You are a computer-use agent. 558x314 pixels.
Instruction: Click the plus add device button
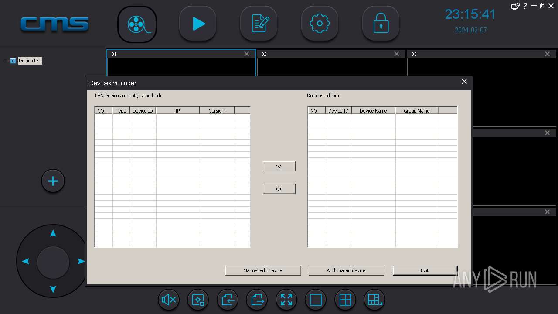53,181
